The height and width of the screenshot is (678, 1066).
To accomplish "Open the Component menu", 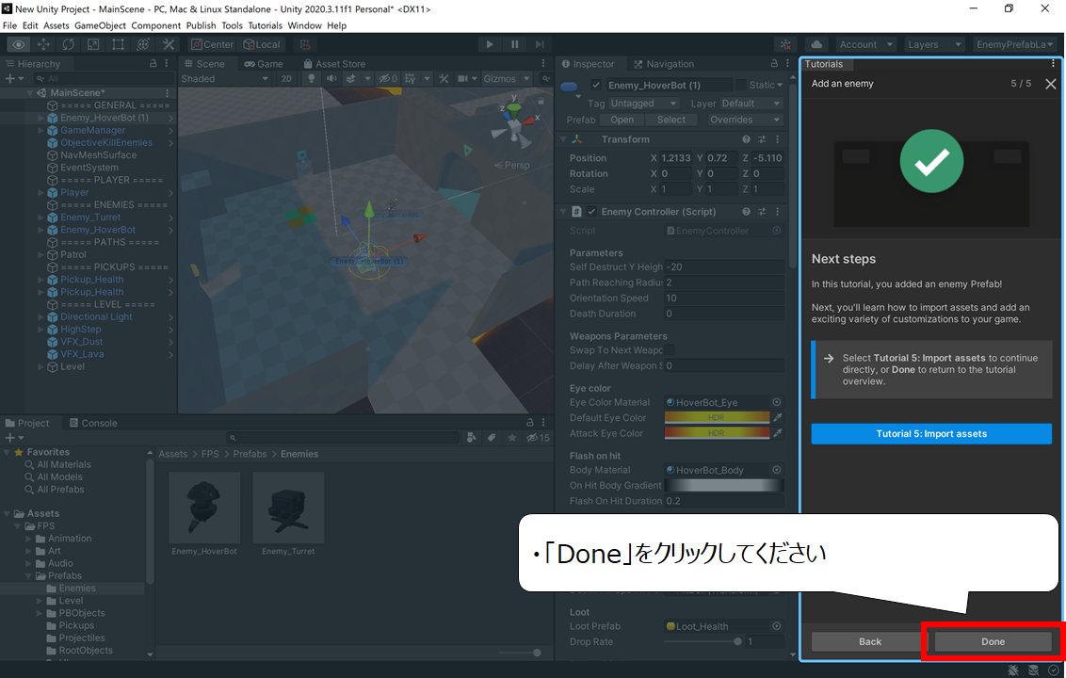I will click(x=155, y=25).
